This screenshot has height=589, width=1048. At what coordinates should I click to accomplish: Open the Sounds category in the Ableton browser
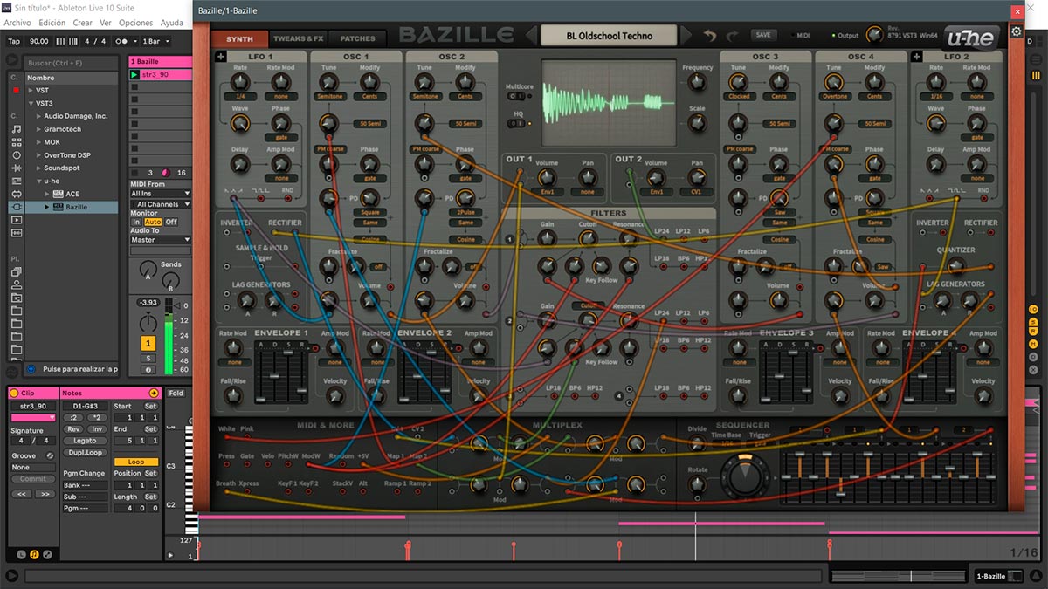click(16, 129)
